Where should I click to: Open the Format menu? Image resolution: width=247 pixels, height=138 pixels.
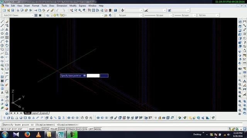[36, 6]
